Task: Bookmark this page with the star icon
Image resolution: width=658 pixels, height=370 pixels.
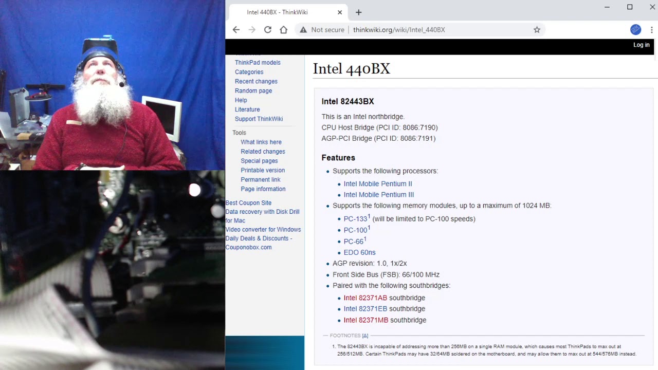Action: (537, 30)
